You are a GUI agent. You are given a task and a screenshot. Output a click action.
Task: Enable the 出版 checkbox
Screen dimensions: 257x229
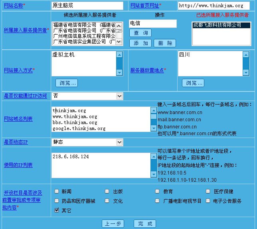pos(107,191)
